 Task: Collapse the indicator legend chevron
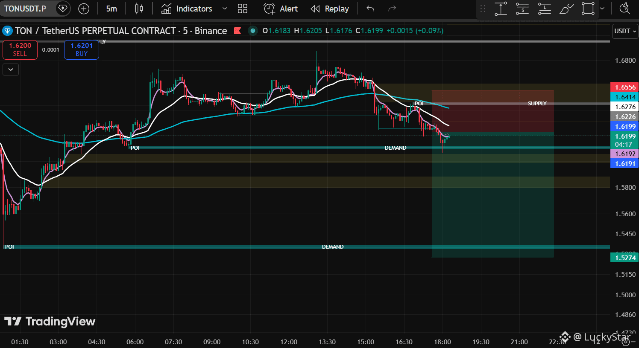click(11, 69)
